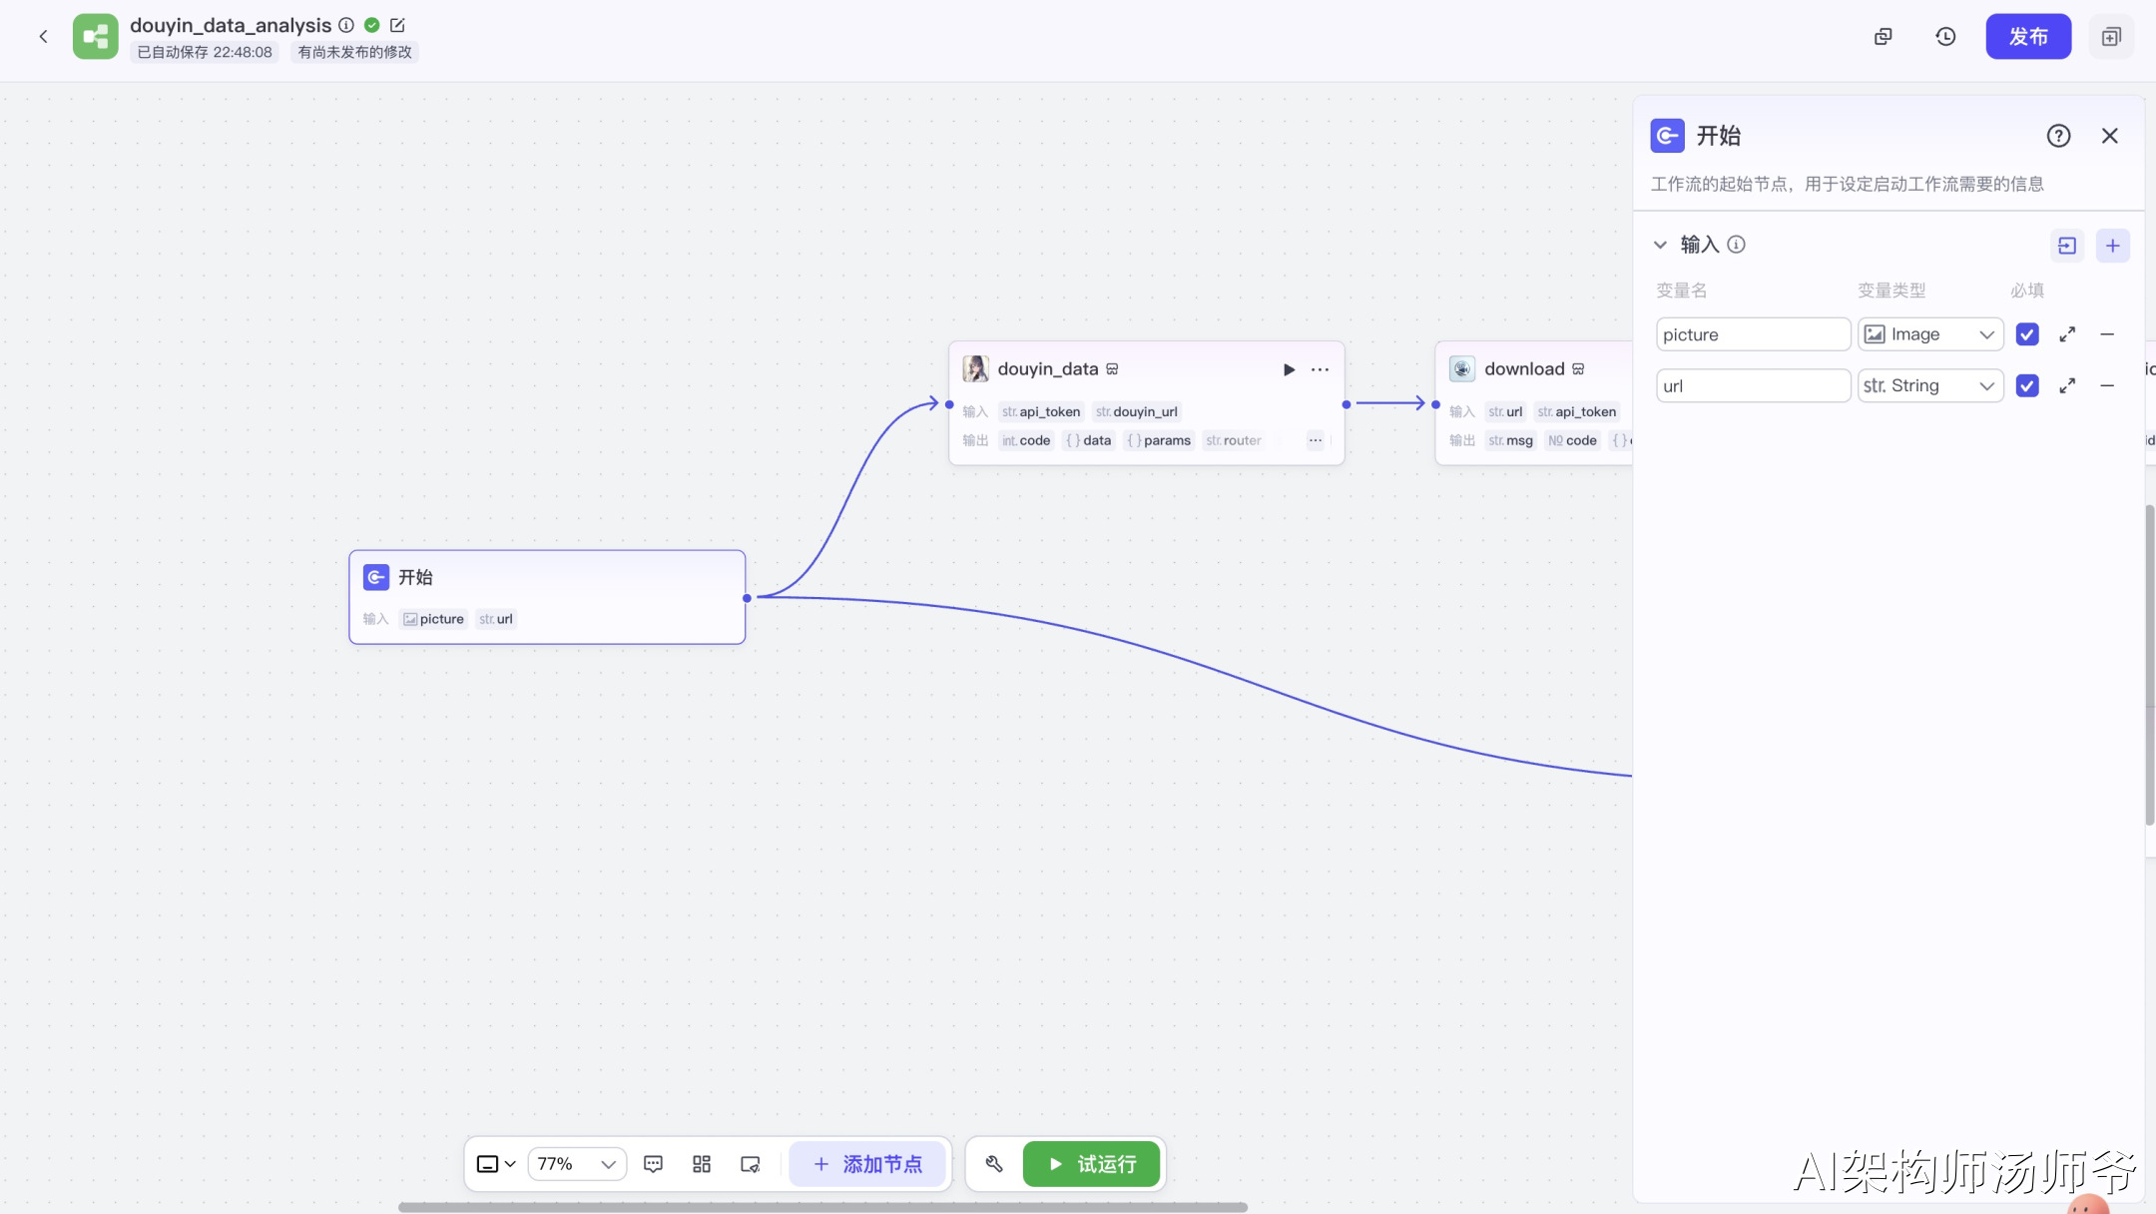Click the import input variables icon
The height and width of the screenshot is (1214, 2156).
pyautogui.click(x=2067, y=246)
